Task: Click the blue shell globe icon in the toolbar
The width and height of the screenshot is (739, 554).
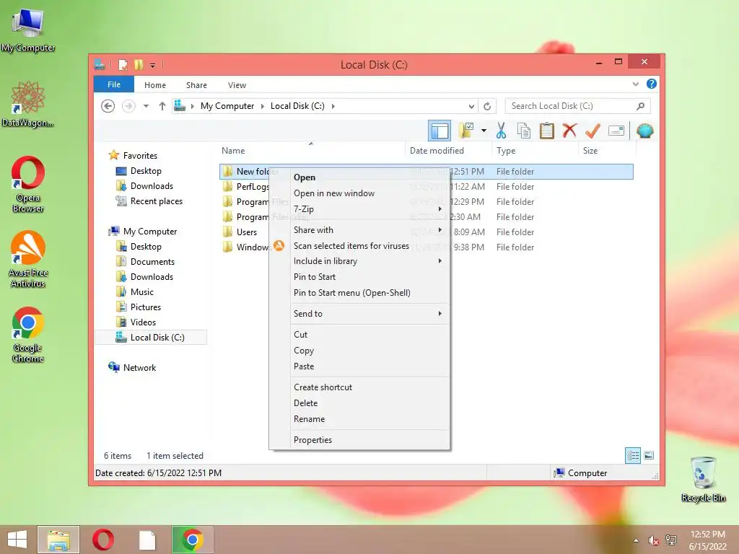Action: coord(644,131)
